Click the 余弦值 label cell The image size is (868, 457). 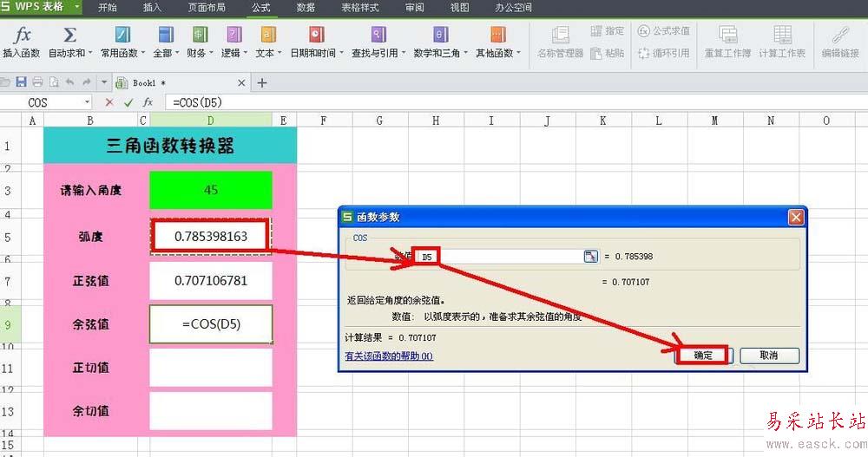(x=91, y=324)
